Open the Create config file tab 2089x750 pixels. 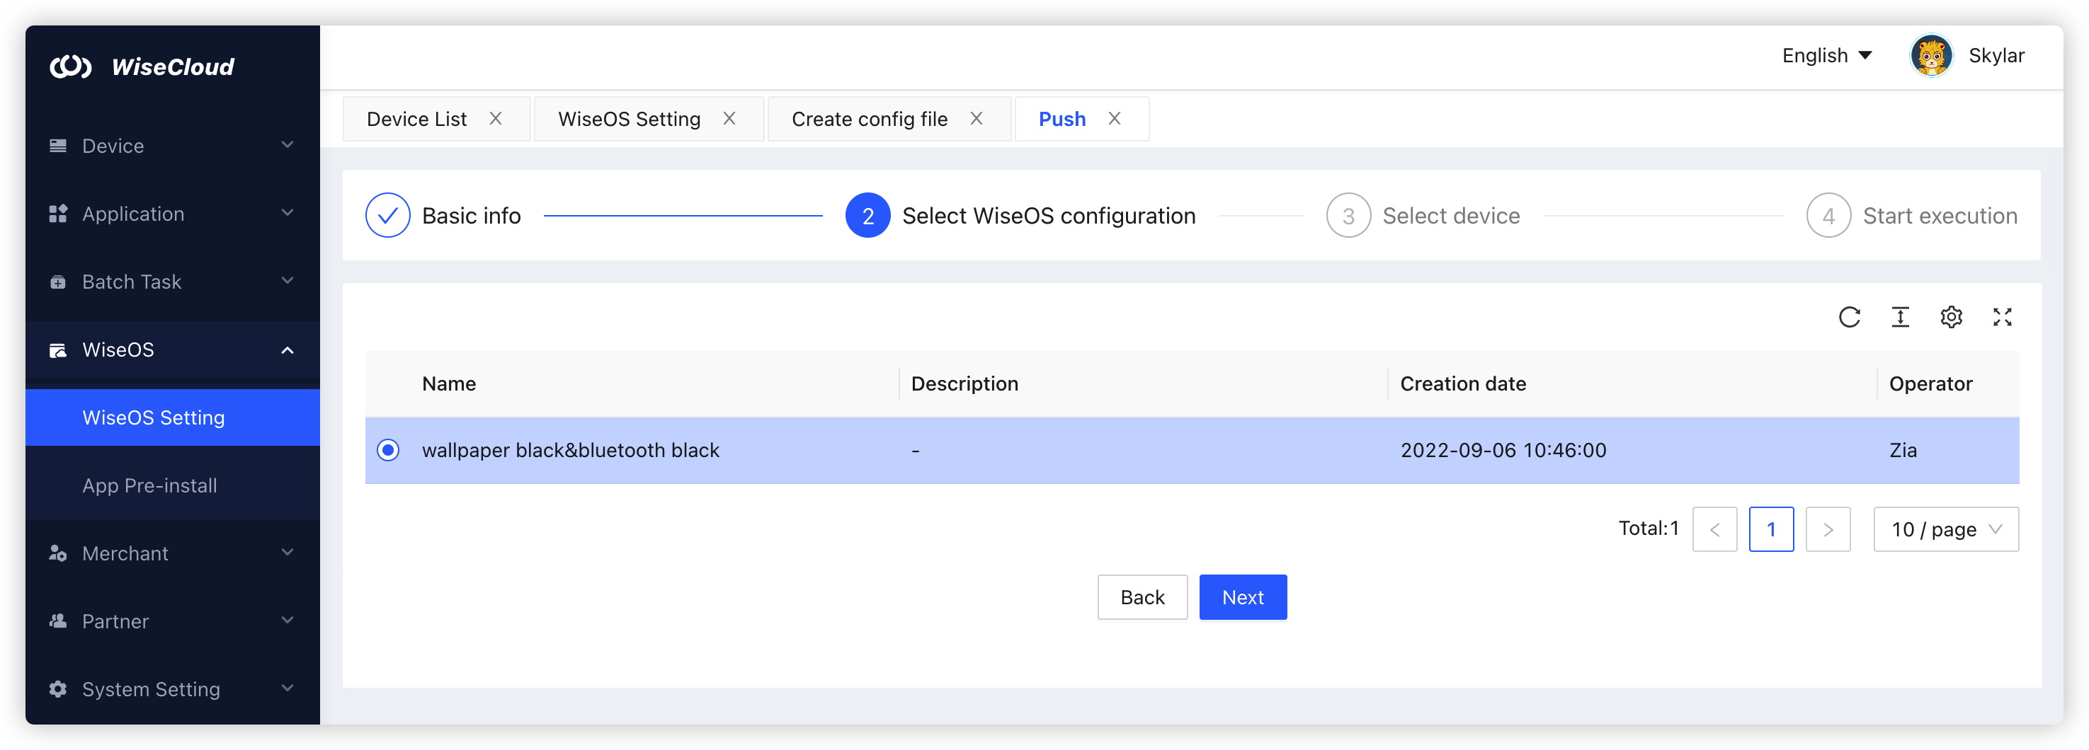pyautogui.click(x=870, y=118)
